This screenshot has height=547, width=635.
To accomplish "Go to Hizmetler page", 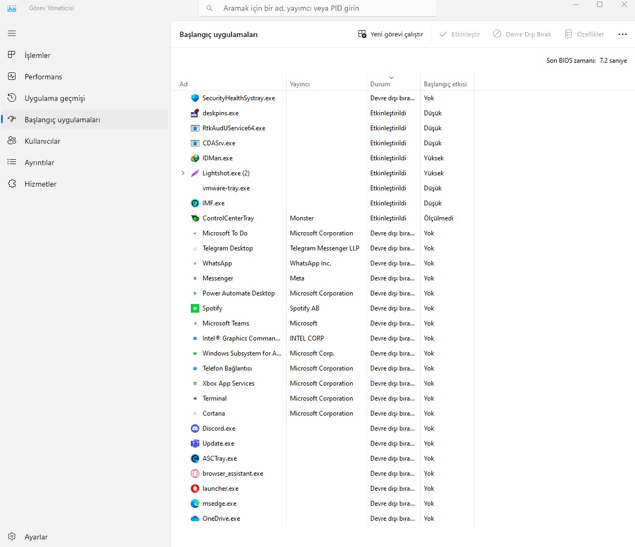I will (85, 184).
